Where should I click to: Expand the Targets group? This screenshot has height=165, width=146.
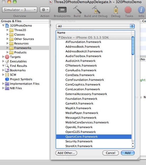tap(3, 57)
